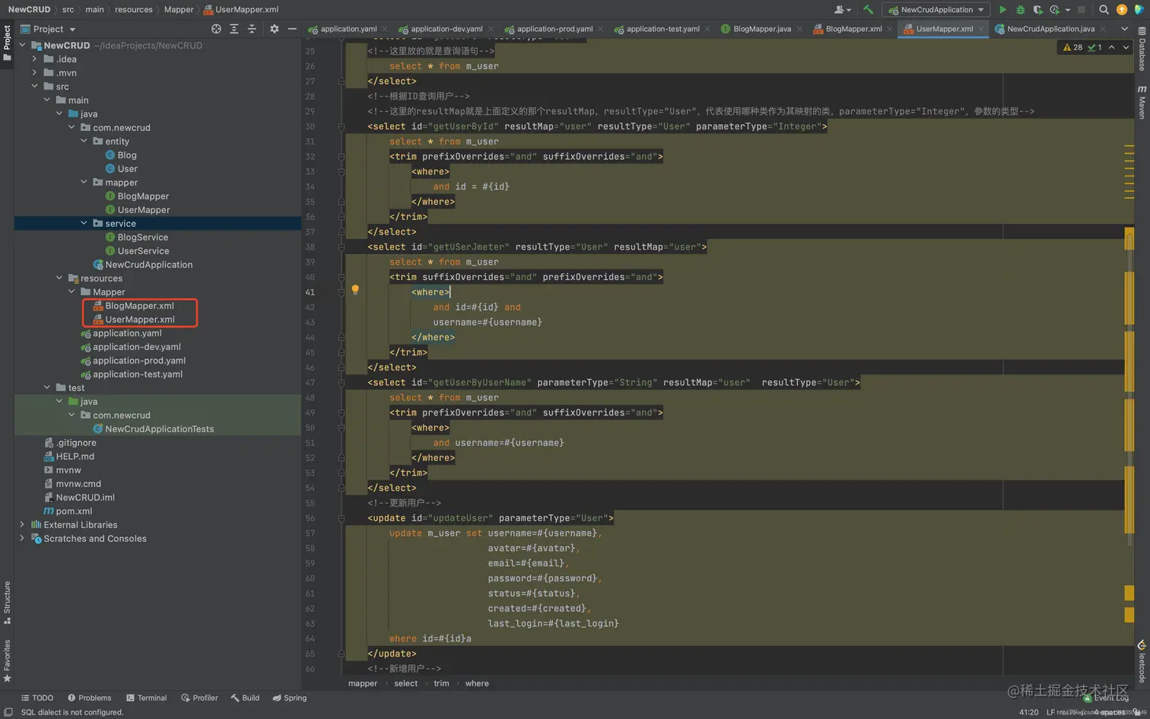Open the Maven side panel
Image resolution: width=1150 pixels, height=719 pixels.
pos(1142,102)
